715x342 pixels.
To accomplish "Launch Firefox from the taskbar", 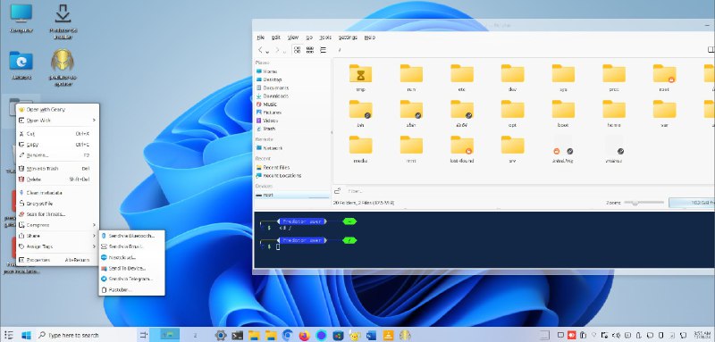I will tap(304, 336).
